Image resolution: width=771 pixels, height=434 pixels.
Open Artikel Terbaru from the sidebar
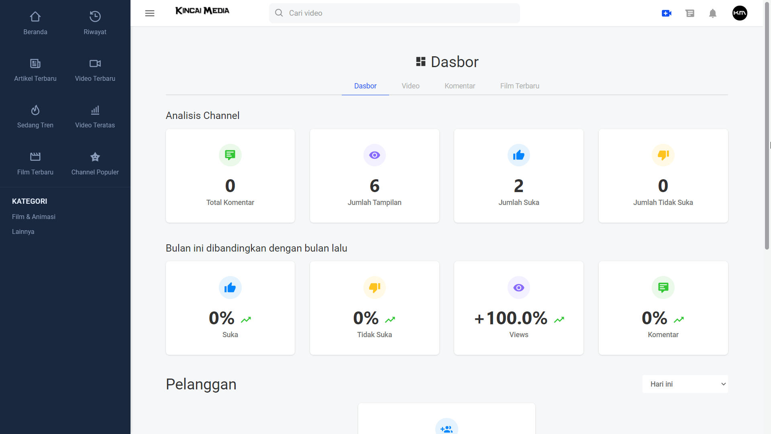[35, 63]
